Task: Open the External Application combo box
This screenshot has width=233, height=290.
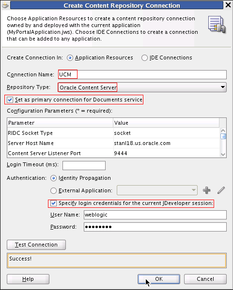Action: tap(157, 190)
